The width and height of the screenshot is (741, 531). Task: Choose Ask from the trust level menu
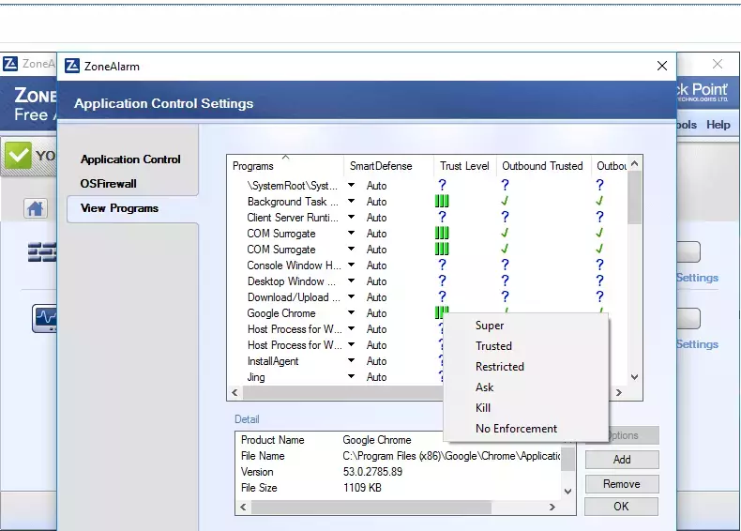(525, 387)
